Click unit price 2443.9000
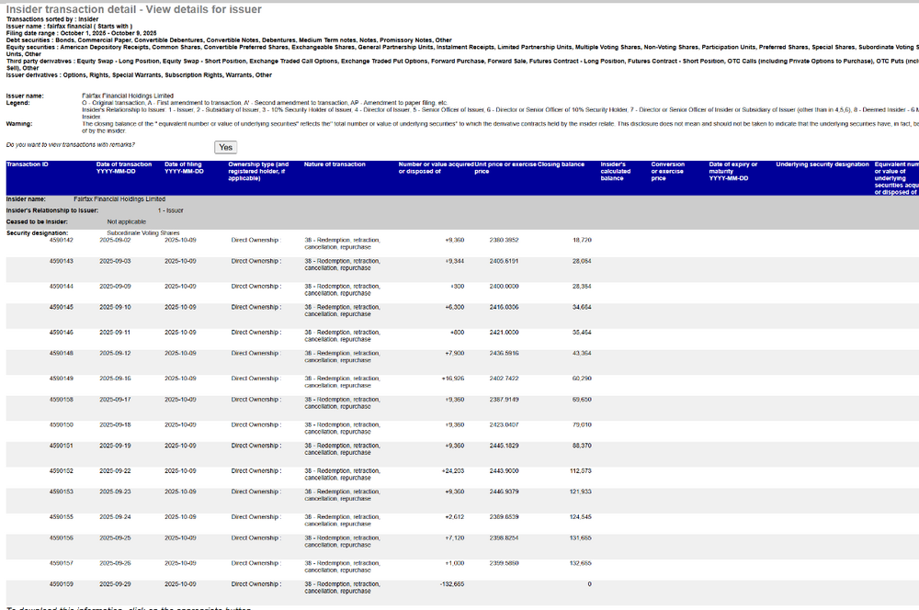 [x=504, y=471]
